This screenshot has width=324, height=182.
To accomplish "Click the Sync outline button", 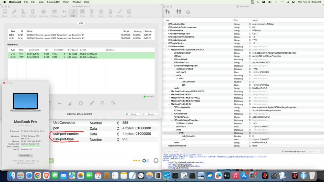I will (x=173, y=152).
